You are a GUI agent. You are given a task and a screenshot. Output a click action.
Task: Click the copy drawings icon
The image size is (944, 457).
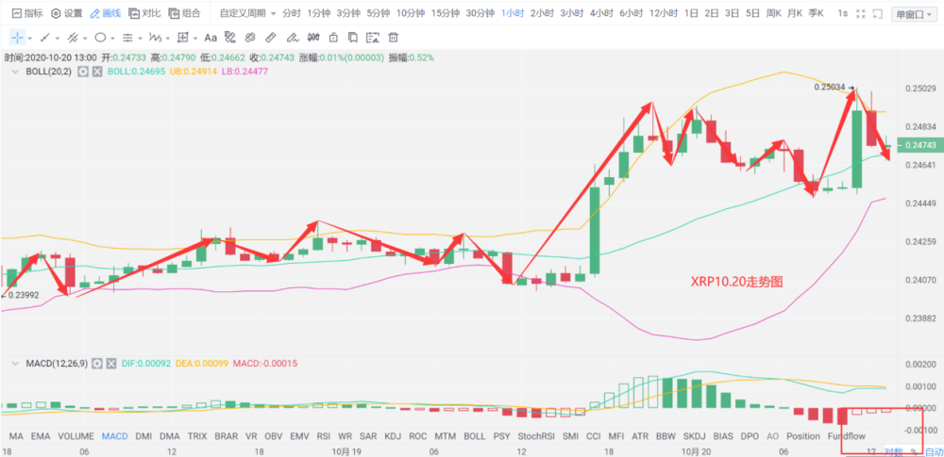[353, 38]
